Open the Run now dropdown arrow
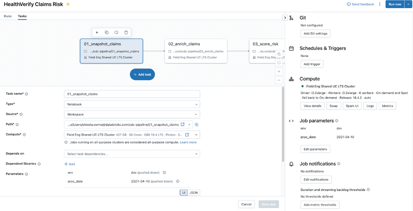Screen dimensions: 413x211 tap(408, 4)
